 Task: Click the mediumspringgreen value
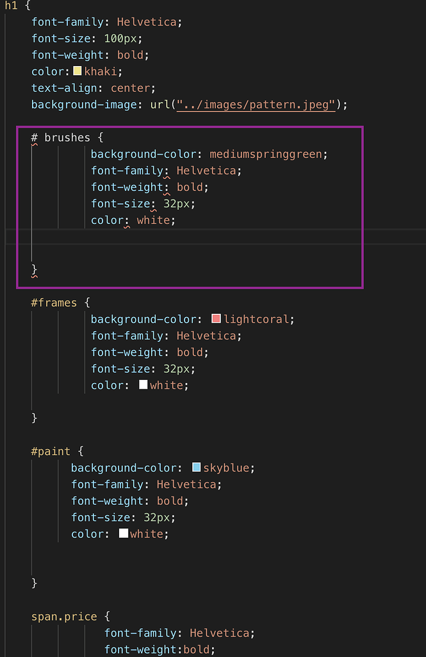[x=266, y=154]
